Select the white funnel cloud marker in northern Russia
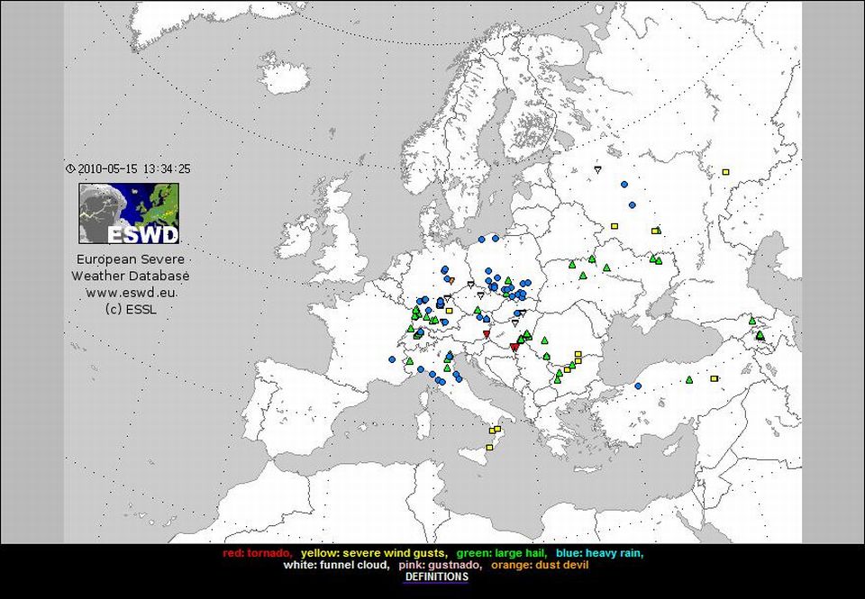 click(598, 170)
